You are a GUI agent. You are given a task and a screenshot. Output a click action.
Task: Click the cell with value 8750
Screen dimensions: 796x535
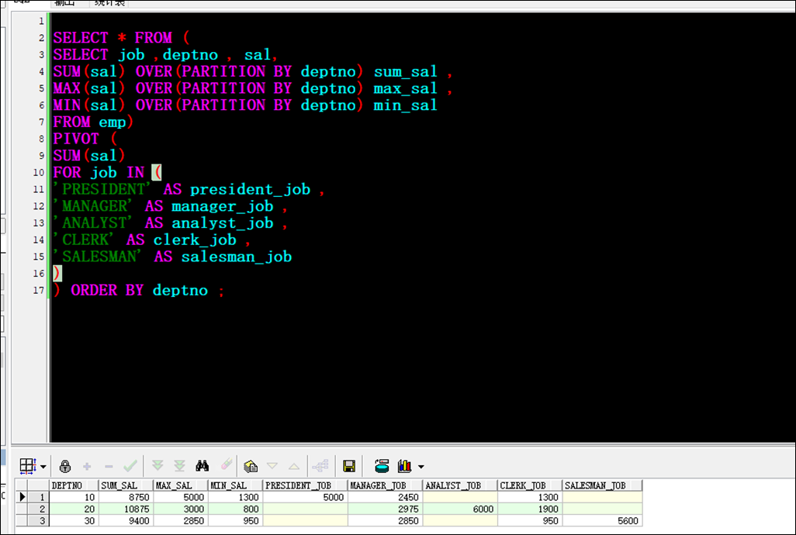tap(126, 497)
